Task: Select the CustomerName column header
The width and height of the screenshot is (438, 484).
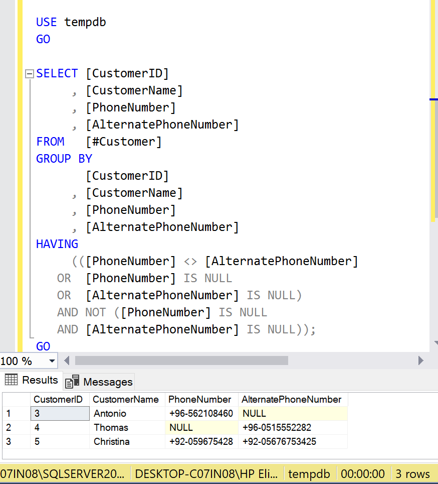Action: [x=125, y=400]
